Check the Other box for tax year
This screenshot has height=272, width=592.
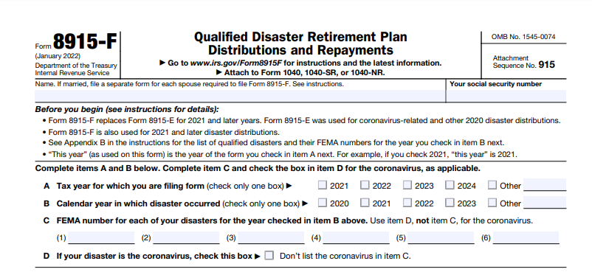492,185
